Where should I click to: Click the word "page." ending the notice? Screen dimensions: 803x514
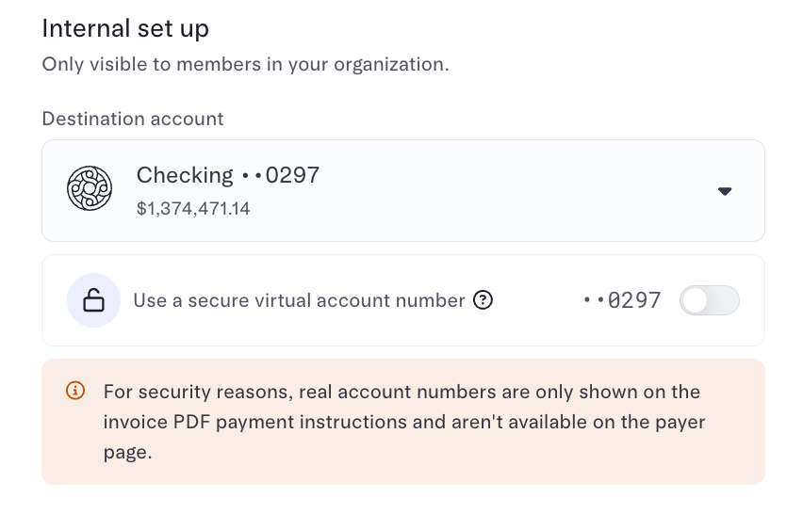[127, 453]
